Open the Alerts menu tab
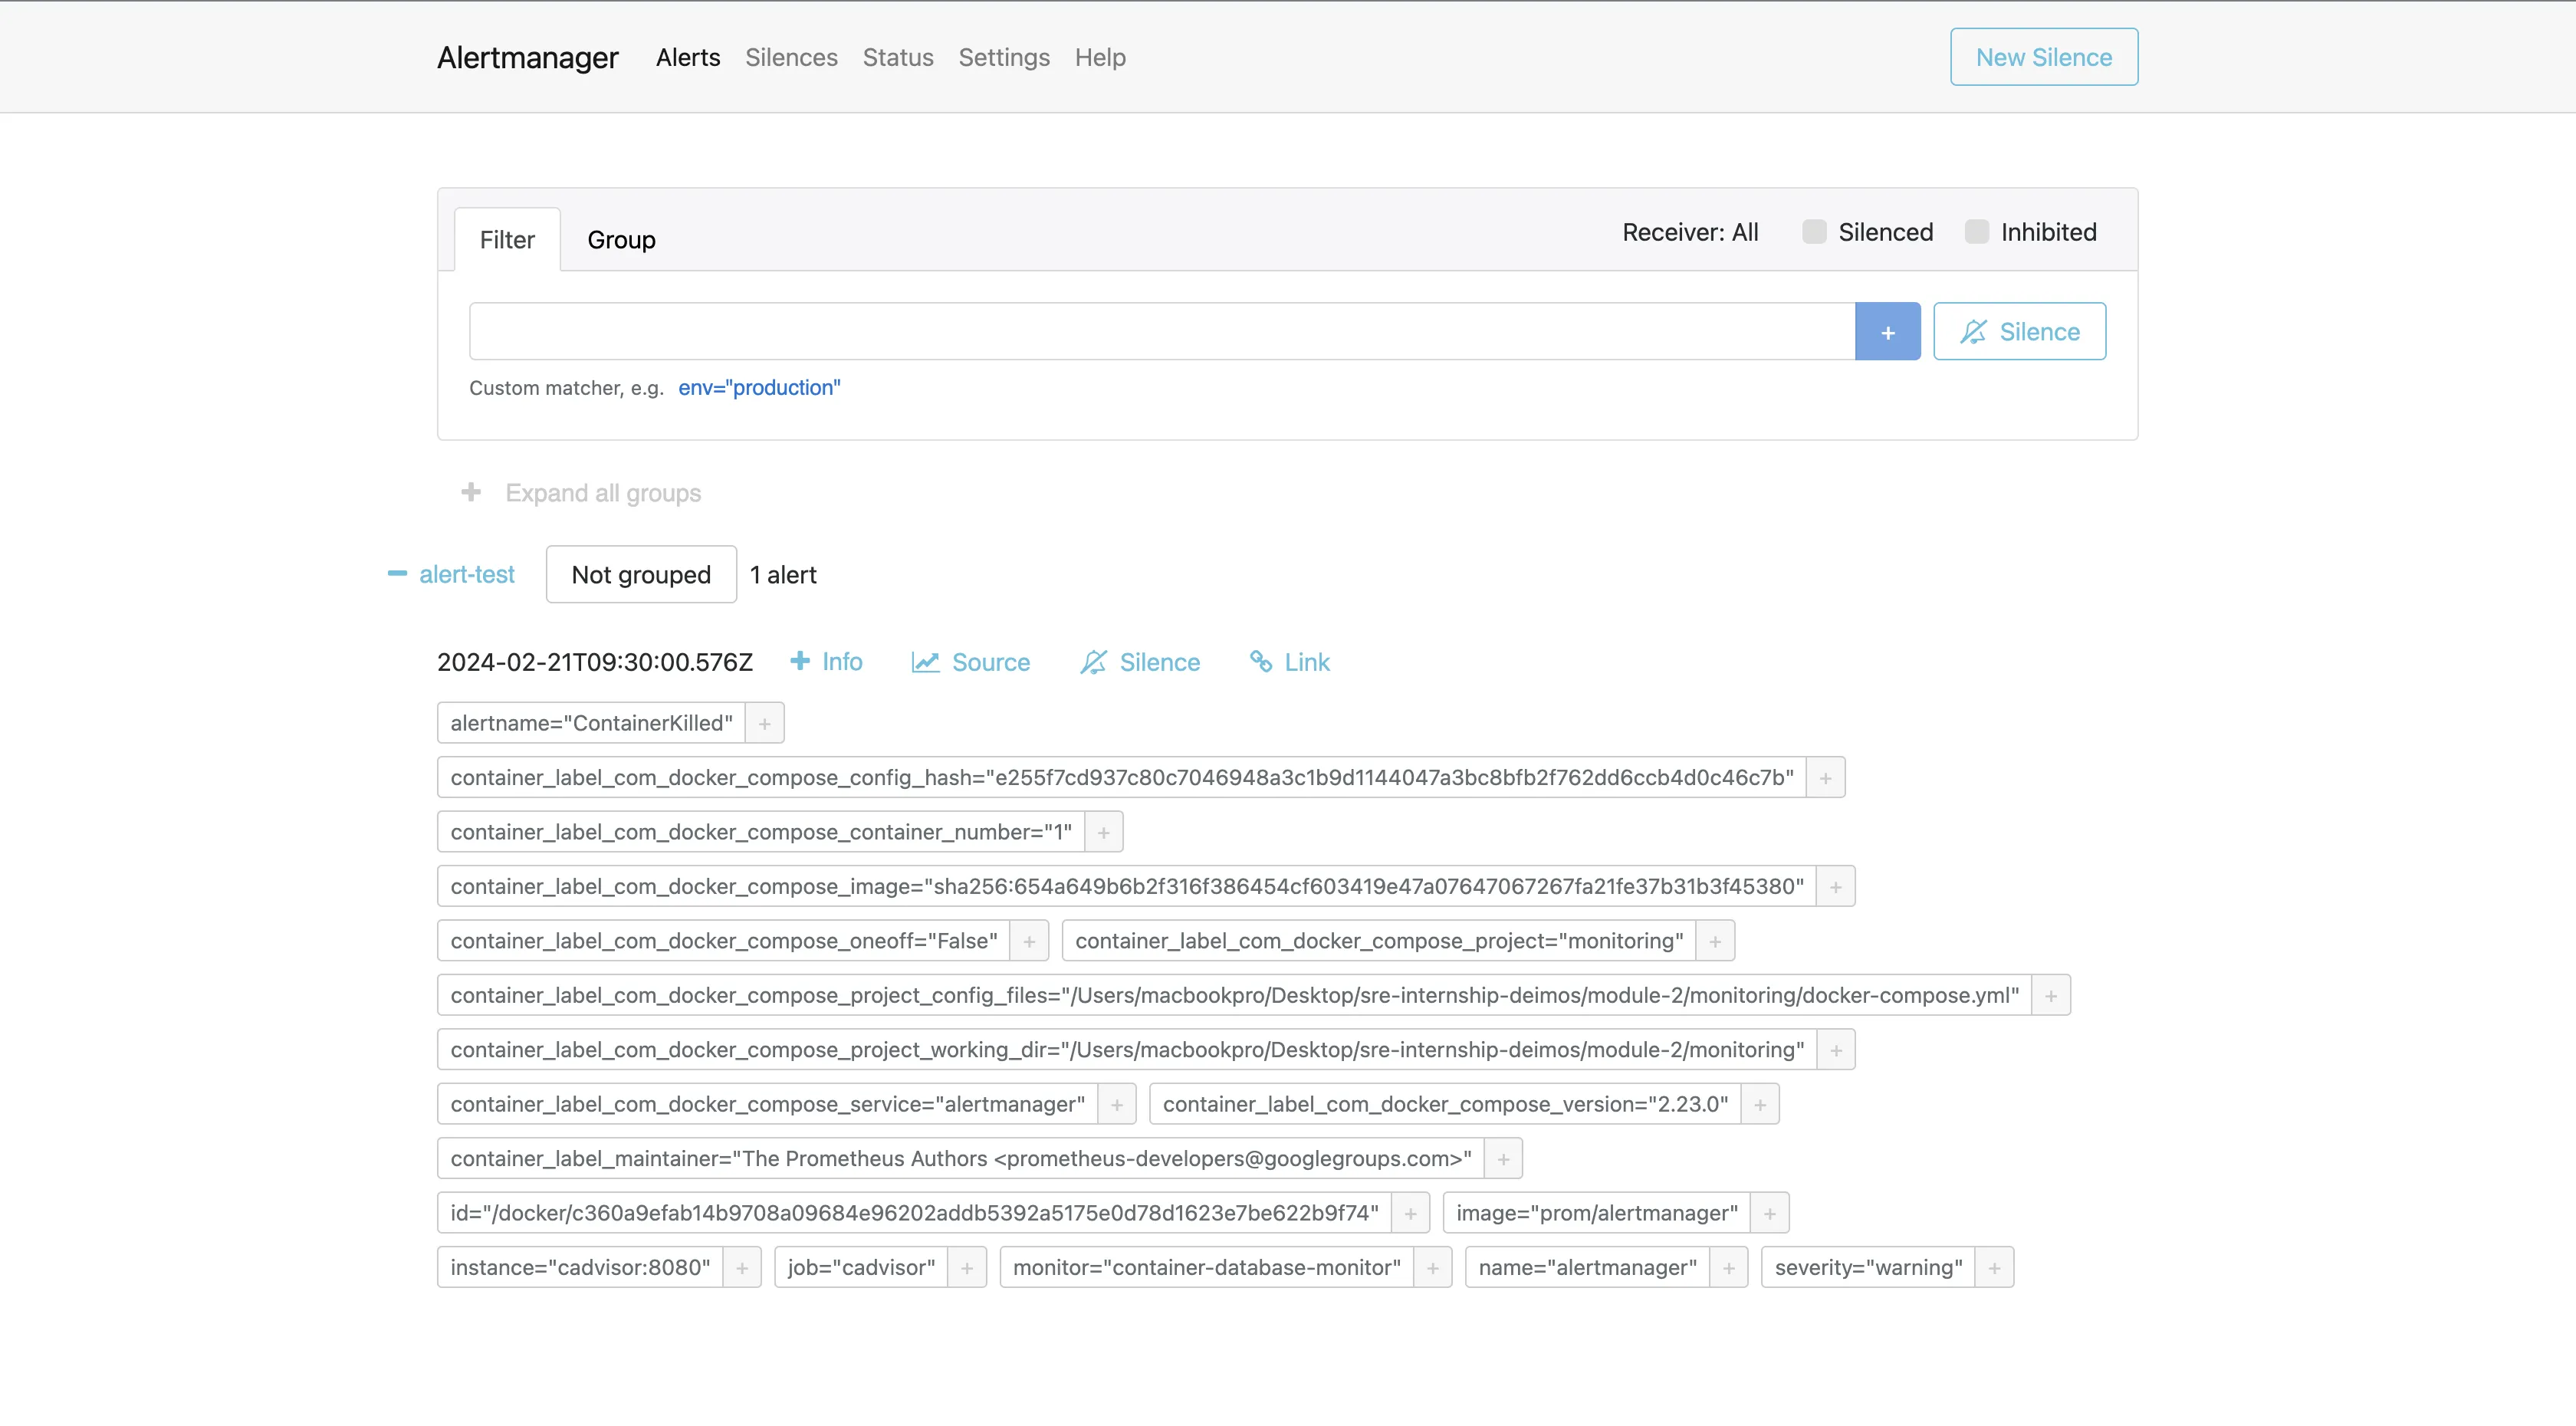Screen dimensions: 2576x1426 (x=687, y=56)
